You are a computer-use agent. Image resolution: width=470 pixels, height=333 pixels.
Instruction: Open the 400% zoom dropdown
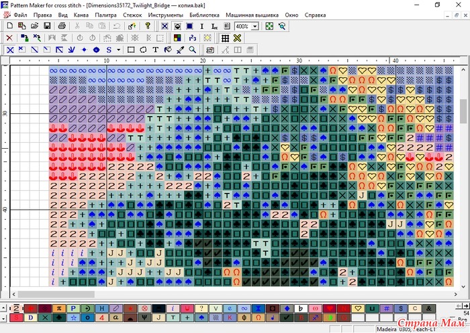pyautogui.click(x=255, y=26)
